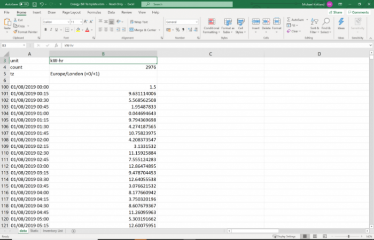Viewport: 374px width, 240px height.
Task: Click the Font Color letter A
Action: tap(87, 30)
